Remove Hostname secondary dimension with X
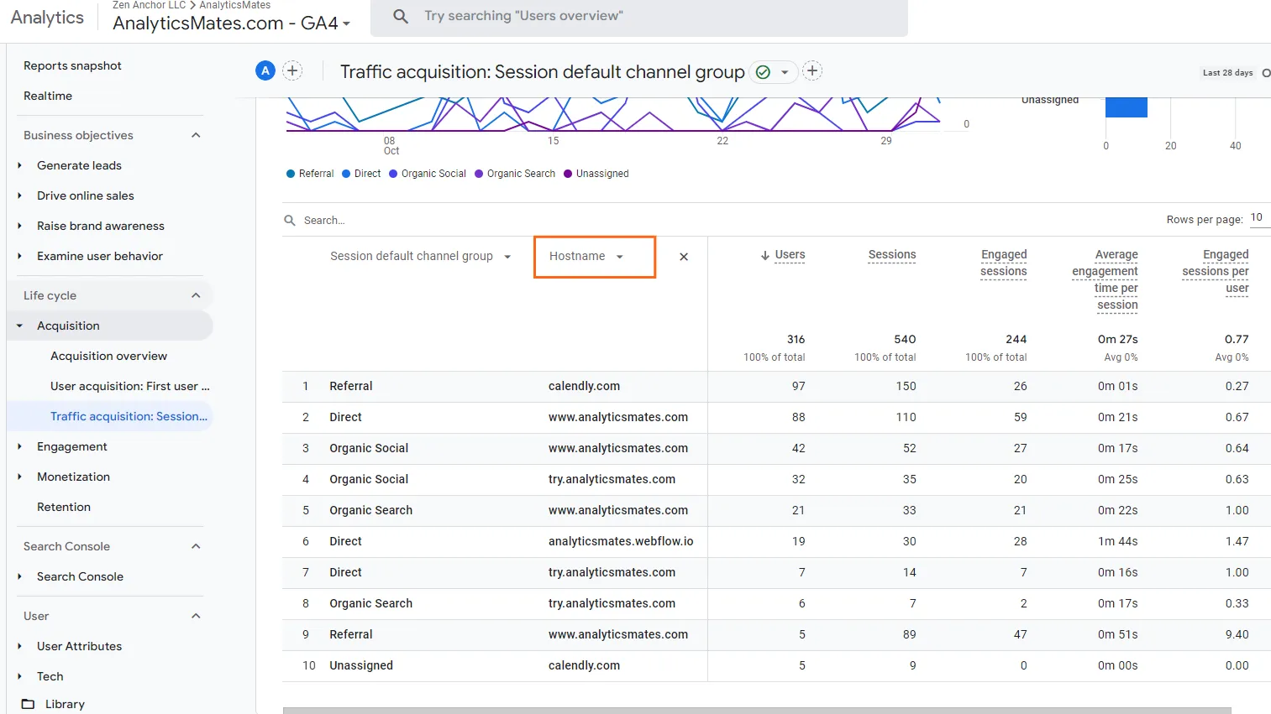This screenshot has width=1271, height=714. [x=684, y=257]
